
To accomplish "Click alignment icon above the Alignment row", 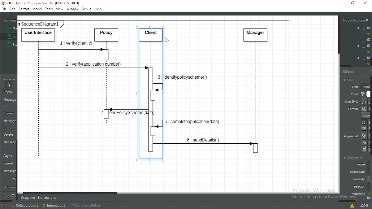I will pos(364,129).
